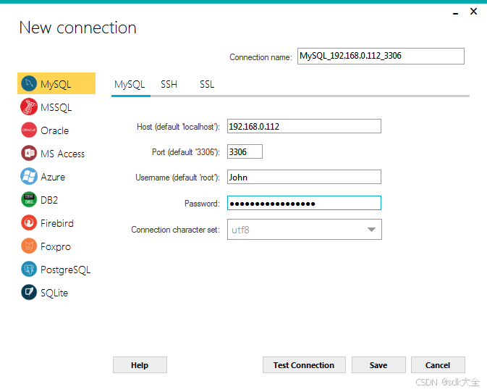The height and width of the screenshot is (392, 487).
Task: Open the SSL tab
Action: [x=207, y=84]
